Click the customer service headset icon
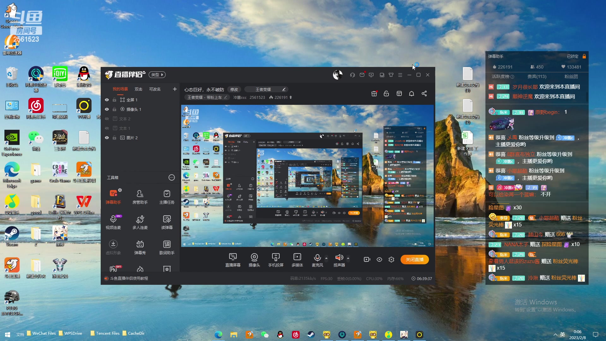 353,75
